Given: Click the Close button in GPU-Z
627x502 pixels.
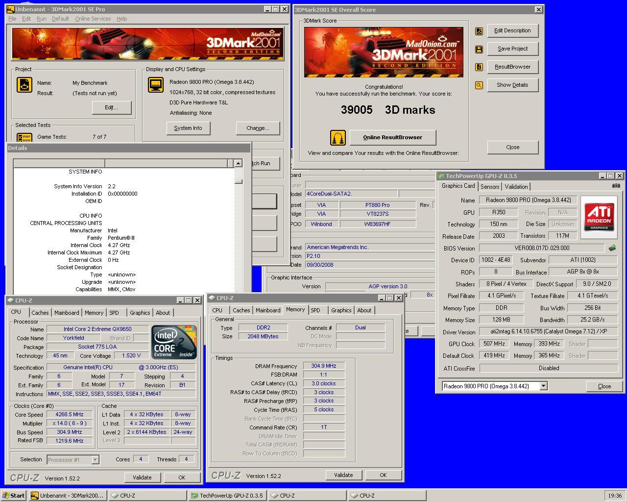Looking at the screenshot, I should [604, 386].
